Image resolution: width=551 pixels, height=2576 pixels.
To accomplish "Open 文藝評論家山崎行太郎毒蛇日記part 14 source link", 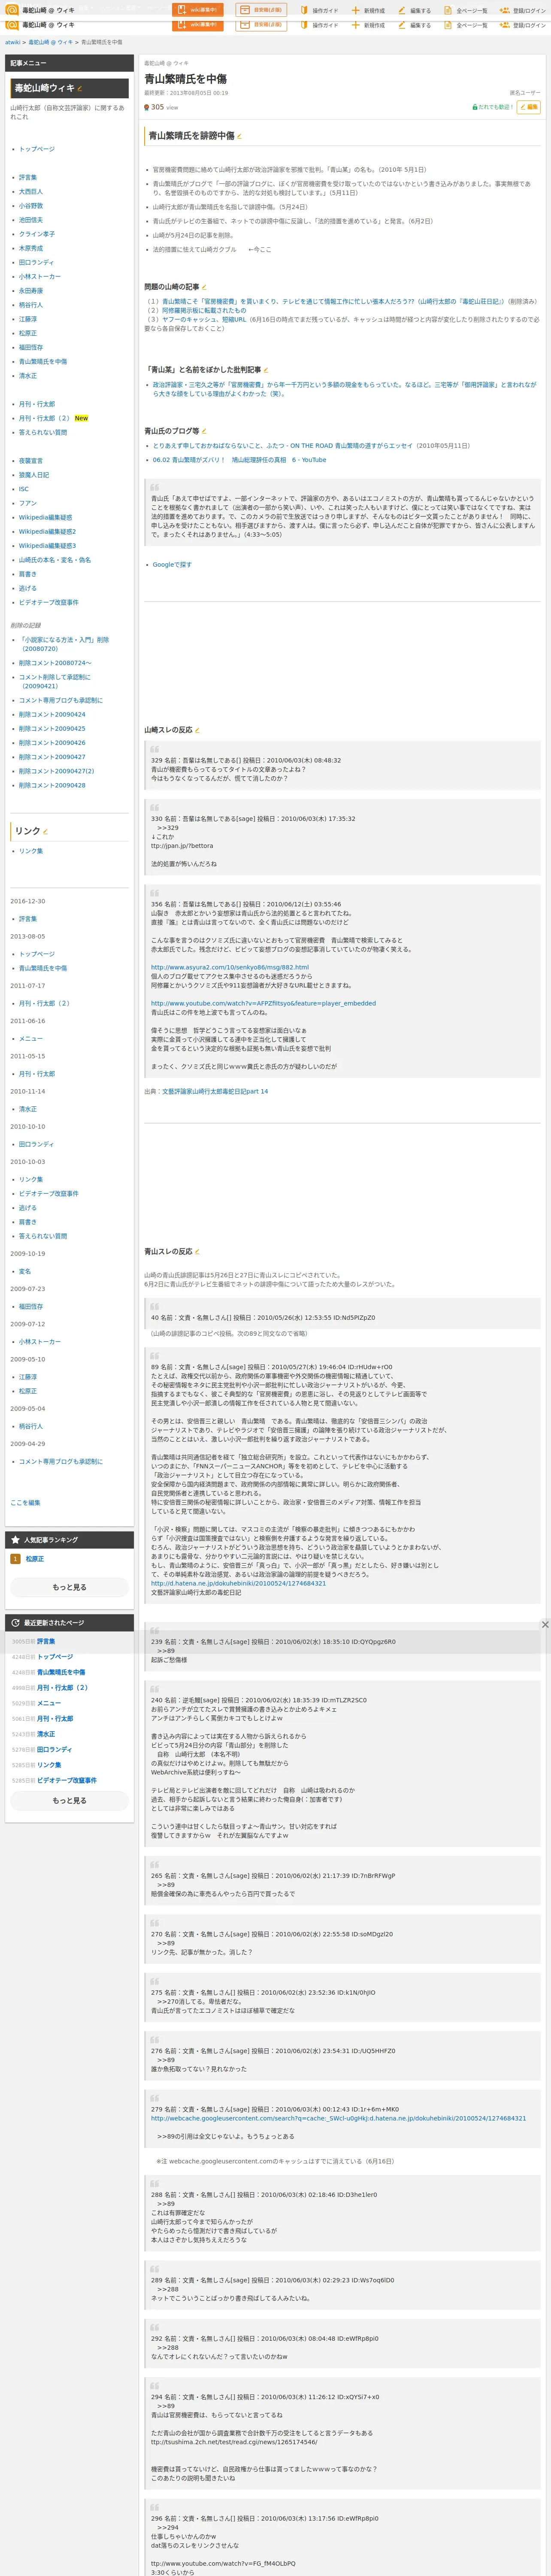I will pos(215,1091).
